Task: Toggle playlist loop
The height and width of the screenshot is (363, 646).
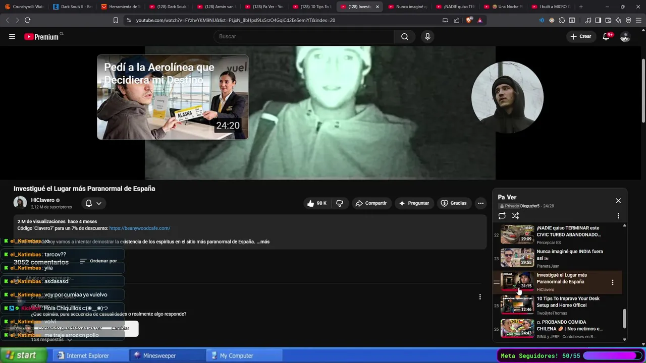Action: pyautogui.click(x=502, y=216)
